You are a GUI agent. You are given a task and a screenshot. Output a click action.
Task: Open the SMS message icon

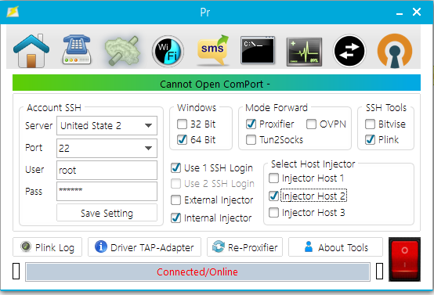click(212, 50)
